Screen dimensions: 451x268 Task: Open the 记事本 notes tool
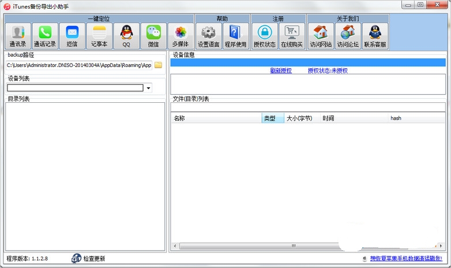click(x=99, y=36)
